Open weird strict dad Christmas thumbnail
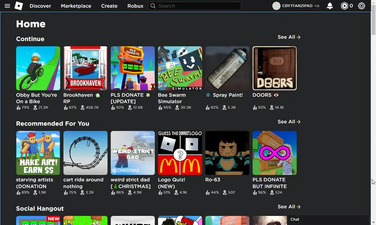Screen dimensions: 376x225 coord(133,153)
